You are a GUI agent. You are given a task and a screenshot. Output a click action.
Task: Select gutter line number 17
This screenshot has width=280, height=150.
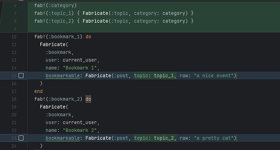(14, 91)
